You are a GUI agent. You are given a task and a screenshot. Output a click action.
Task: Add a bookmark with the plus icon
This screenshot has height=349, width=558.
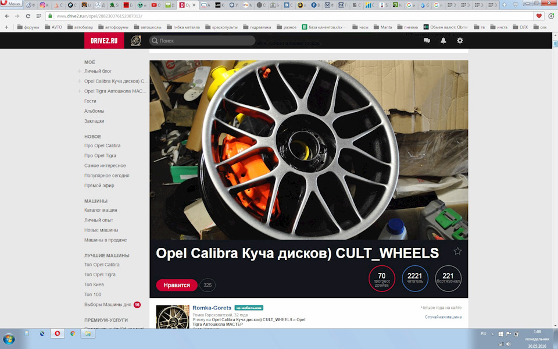(6, 27)
